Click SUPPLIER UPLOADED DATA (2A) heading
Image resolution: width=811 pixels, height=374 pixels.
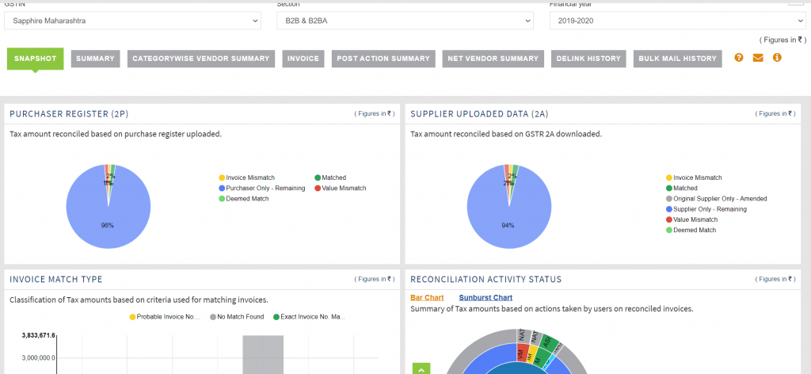coord(479,114)
